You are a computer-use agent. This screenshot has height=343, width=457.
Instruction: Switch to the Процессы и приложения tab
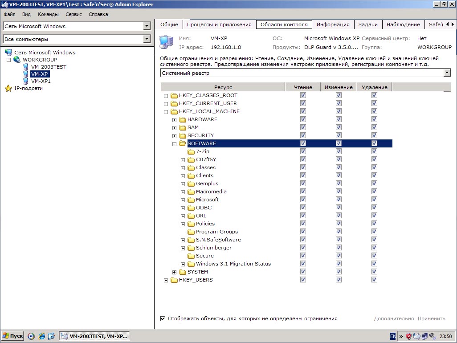click(x=219, y=24)
